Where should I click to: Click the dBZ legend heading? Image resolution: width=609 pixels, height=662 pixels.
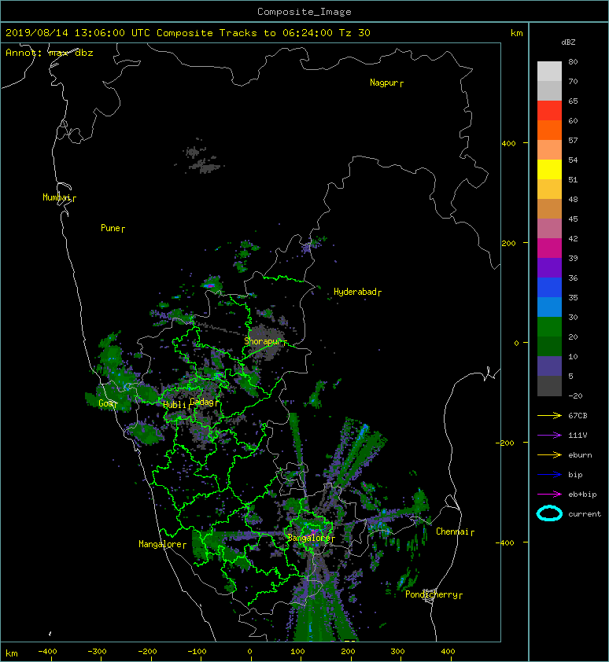568,42
